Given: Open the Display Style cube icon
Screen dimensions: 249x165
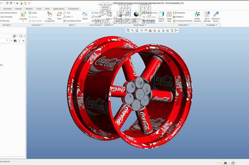Looking at the screenshot, I should coord(161,14).
